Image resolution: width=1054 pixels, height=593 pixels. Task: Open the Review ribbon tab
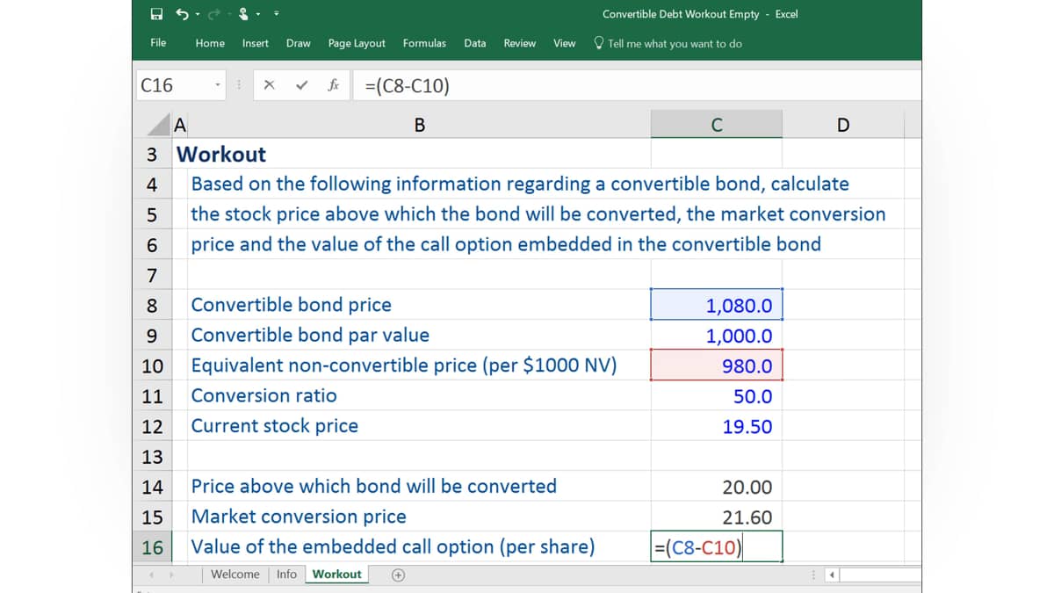520,43
